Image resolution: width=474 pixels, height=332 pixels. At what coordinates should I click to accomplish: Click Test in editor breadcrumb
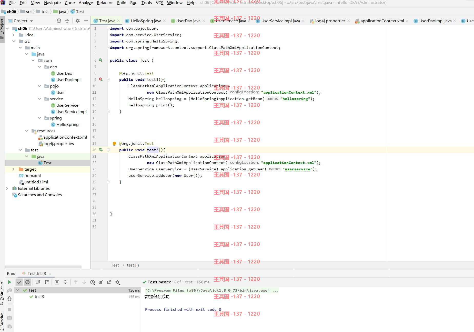click(115, 265)
